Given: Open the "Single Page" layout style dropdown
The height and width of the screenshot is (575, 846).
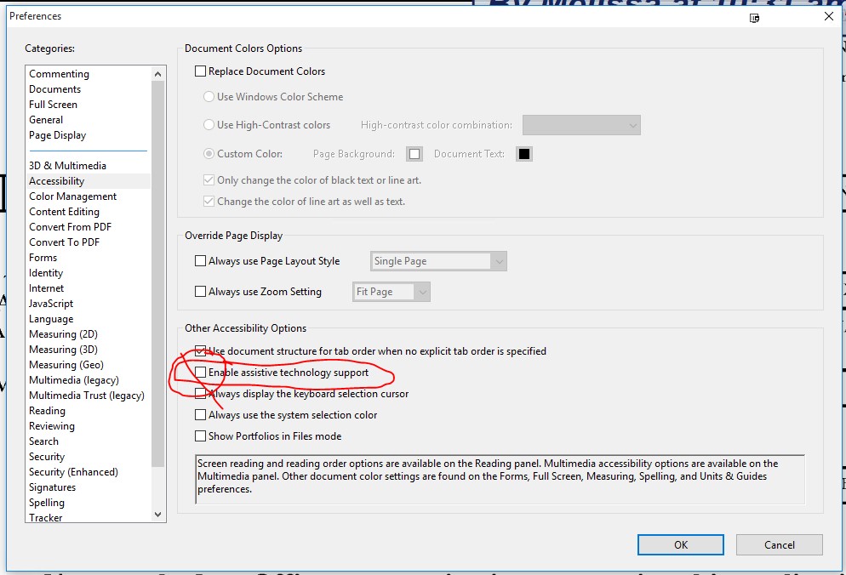Looking at the screenshot, I should pos(500,261).
